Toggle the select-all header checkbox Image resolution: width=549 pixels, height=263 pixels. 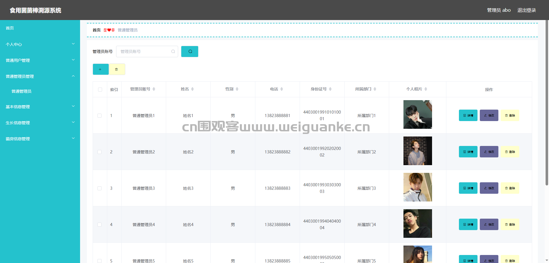(x=100, y=90)
